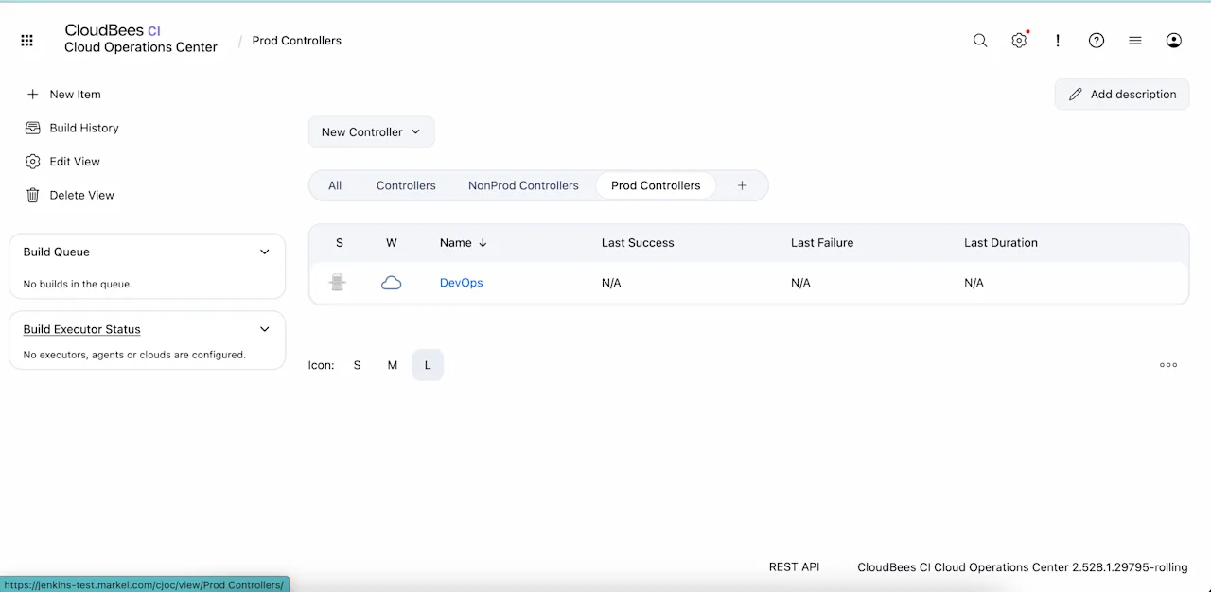Open the overflow menu below the table
This screenshot has height=592, width=1211.
click(1168, 365)
